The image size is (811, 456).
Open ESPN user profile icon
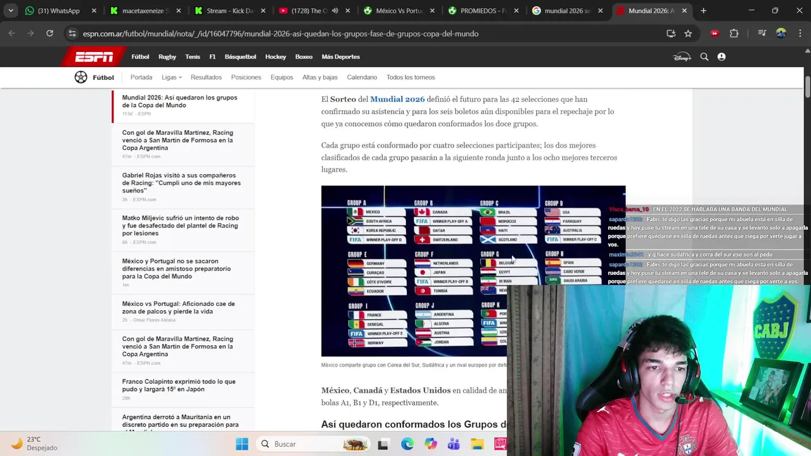coord(721,57)
